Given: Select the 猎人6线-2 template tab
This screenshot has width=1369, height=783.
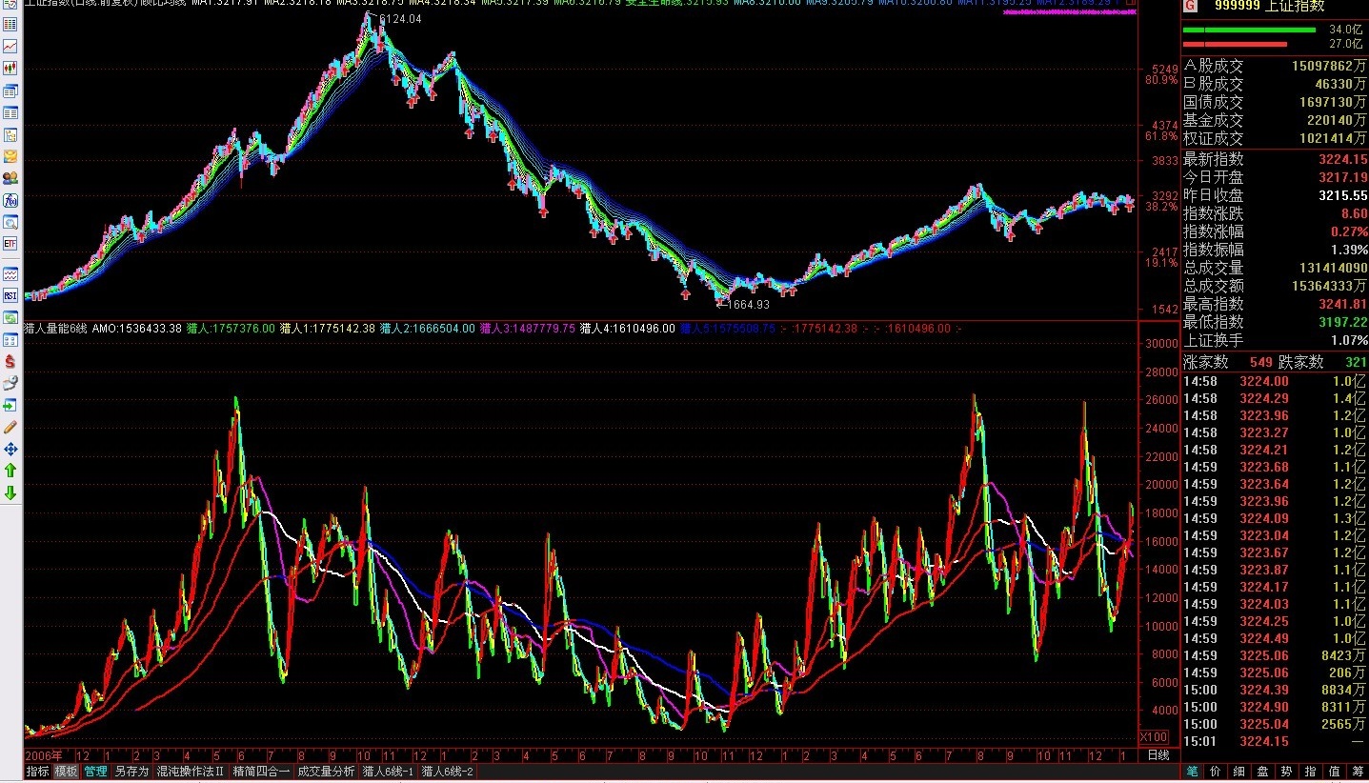Looking at the screenshot, I should [x=448, y=772].
